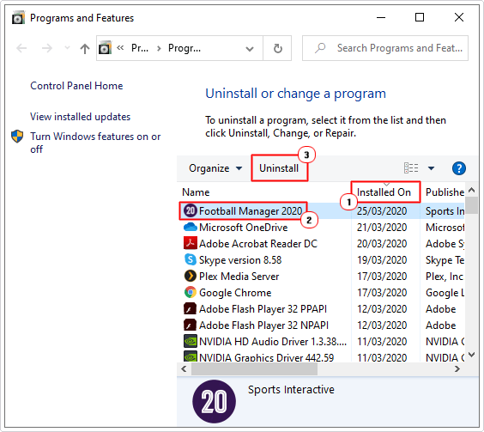Click the 21/03/2020 install date cell

point(382,228)
